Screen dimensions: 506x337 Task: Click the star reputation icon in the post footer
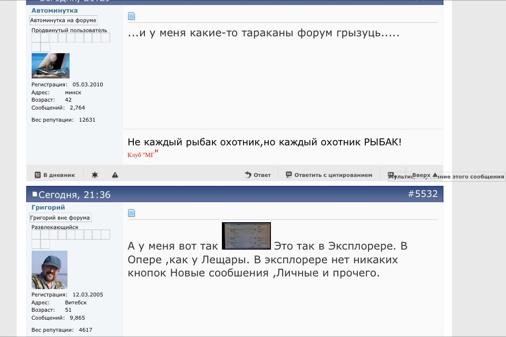95,175
